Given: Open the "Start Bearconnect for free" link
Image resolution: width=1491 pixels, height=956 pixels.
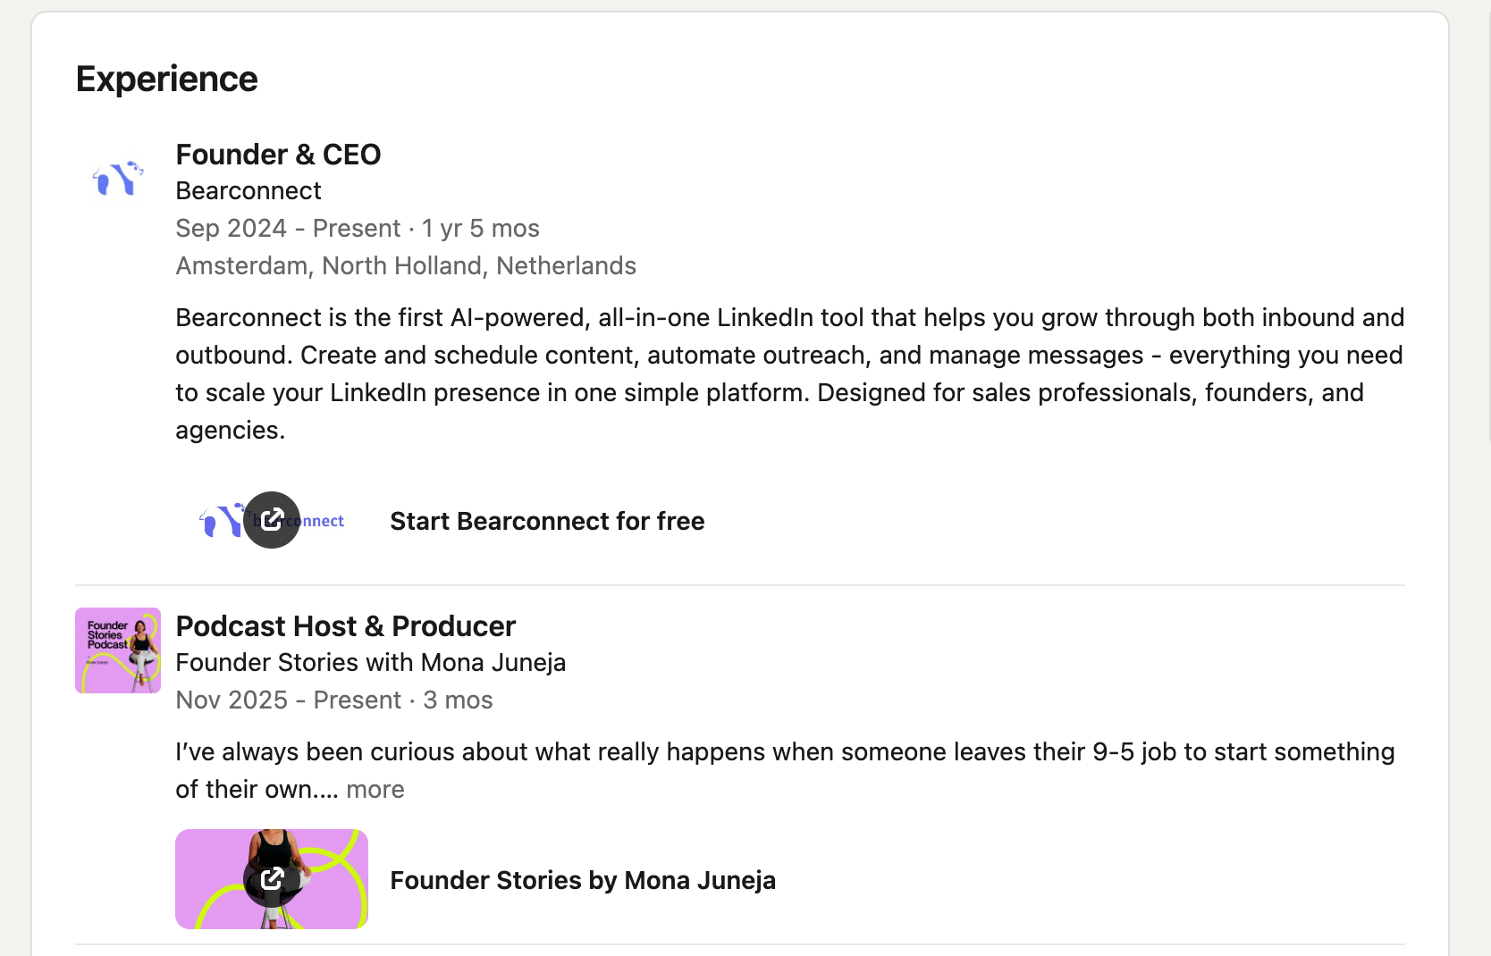Looking at the screenshot, I should [x=547, y=521].
